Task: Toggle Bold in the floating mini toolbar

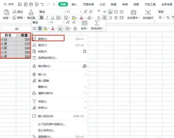Action: 40,28
